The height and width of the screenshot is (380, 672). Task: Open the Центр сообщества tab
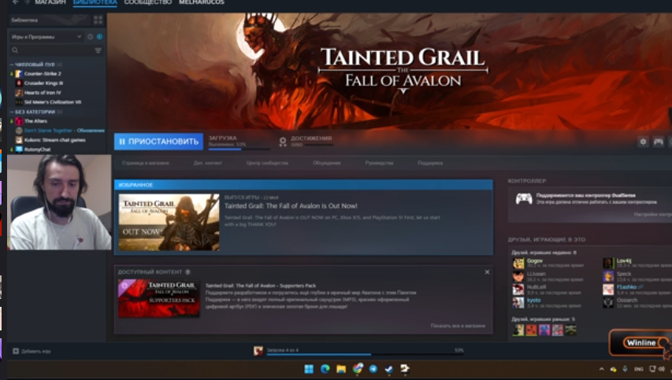click(x=267, y=163)
